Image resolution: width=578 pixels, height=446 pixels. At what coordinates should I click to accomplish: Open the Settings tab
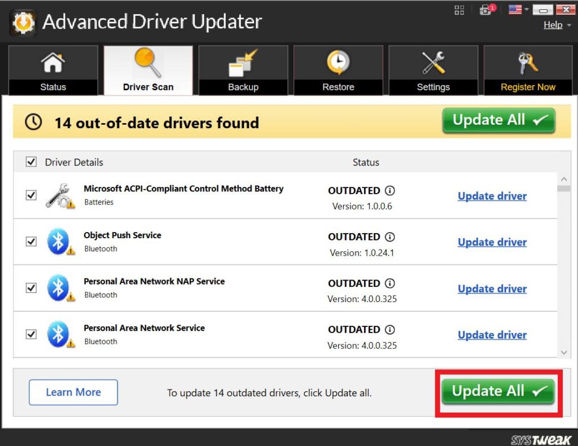(433, 71)
